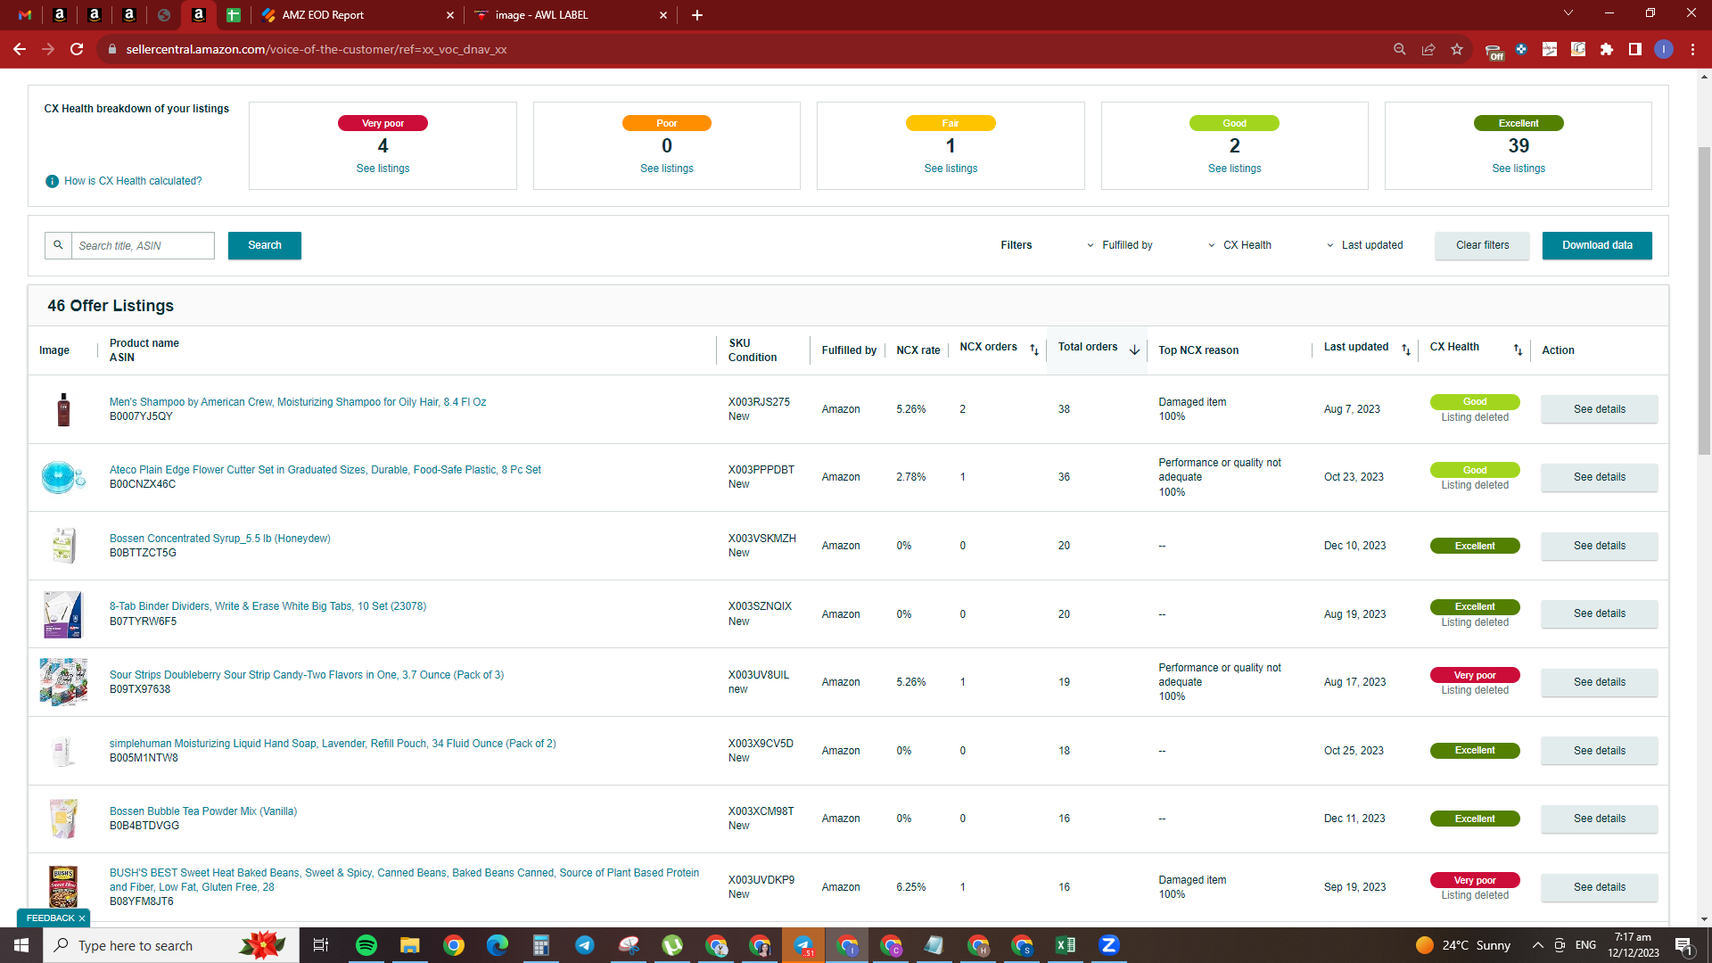Click Clear filters button

pyautogui.click(x=1482, y=245)
